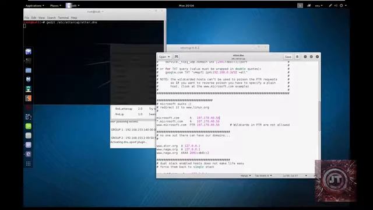The image size is (373, 210).
Task: Open the Search menu in terminal window
Action: 51,17
